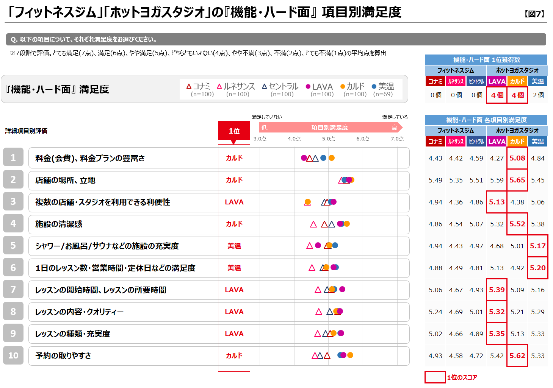Click the 5.13 boxed score in 複数の店舗 row
553x388 pixels.
497,202
